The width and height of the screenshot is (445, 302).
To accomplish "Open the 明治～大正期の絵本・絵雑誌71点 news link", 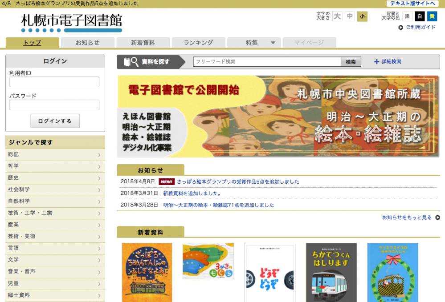I will (x=219, y=205).
